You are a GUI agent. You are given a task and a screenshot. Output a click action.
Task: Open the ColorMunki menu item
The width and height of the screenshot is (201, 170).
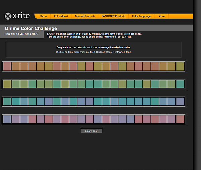pos(61,16)
